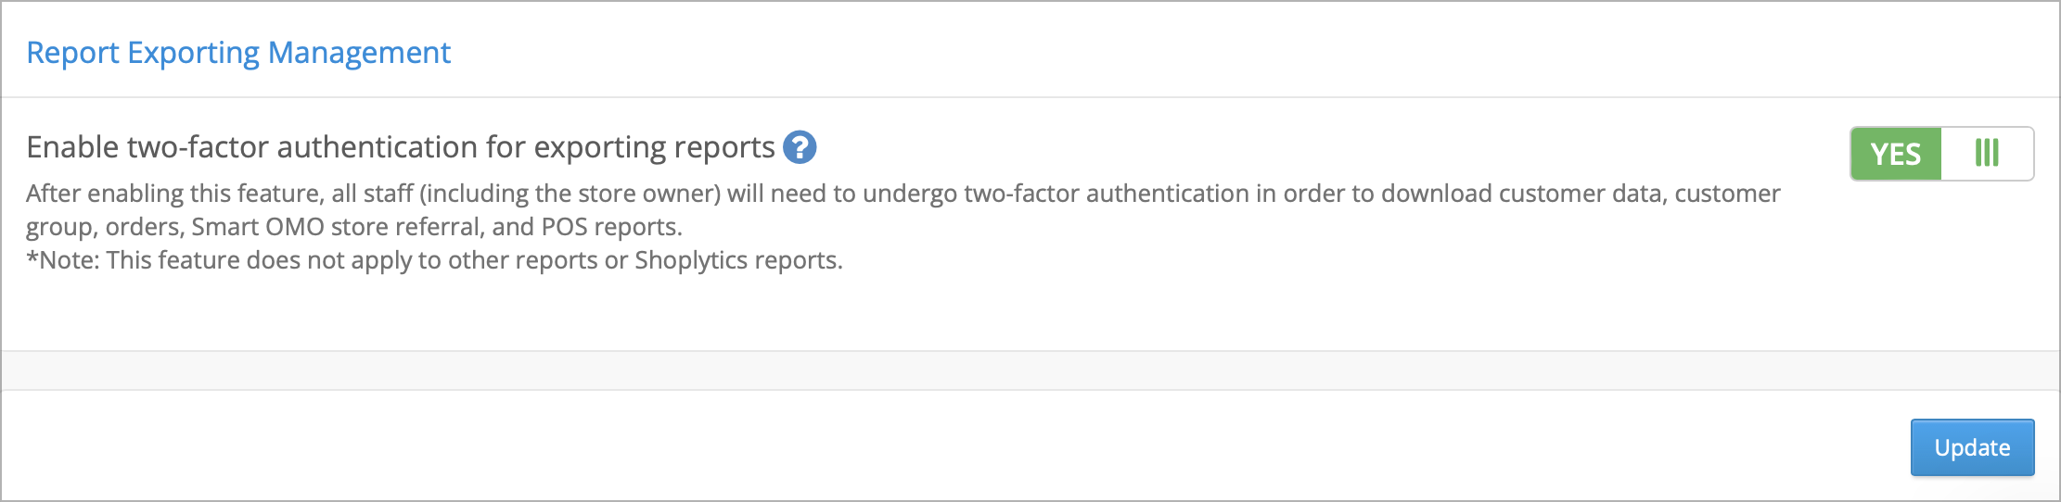2061x502 pixels.
Task: Open help tooltip beside exporting reports label
Action: pyautogui.click(x=800, y=147)
